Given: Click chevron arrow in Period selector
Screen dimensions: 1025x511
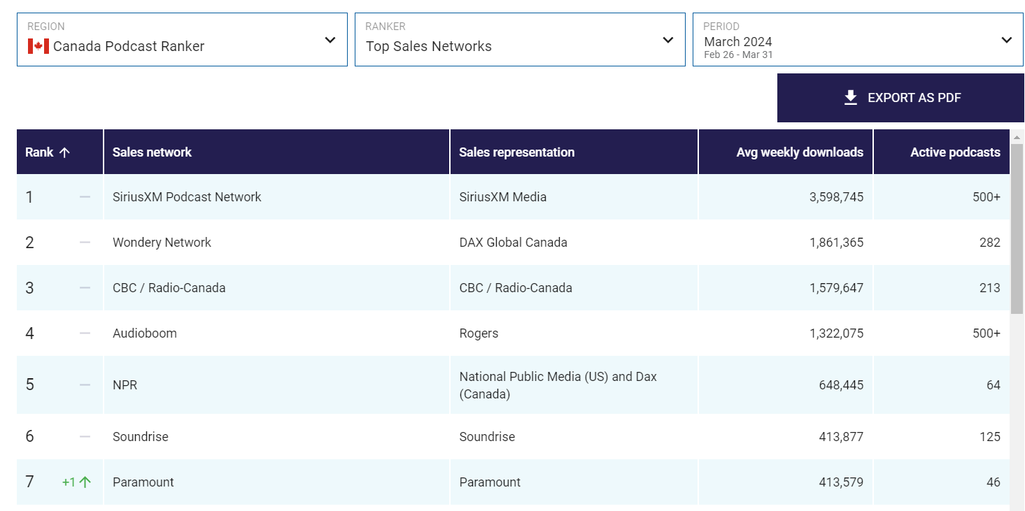Looking at the screenshot, I should pyautogui.click(x=1007, y=40).
